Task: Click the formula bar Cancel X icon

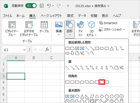Action: (35, 50)
